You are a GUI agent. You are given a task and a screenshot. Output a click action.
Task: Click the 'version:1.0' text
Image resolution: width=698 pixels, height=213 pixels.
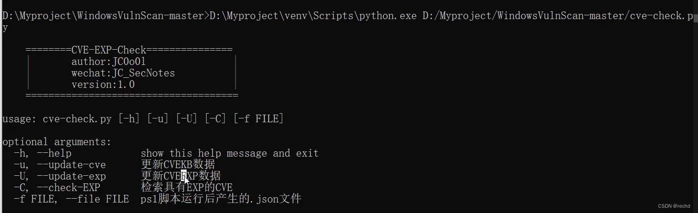pos(103,85)
